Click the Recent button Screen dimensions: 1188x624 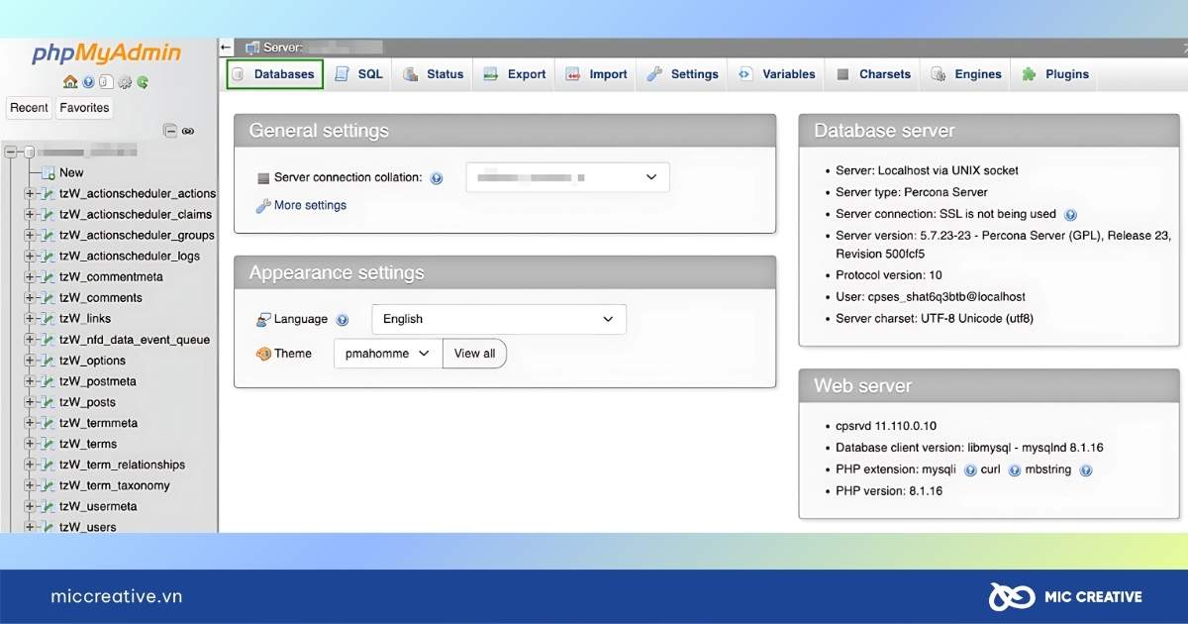coord(30,108)
